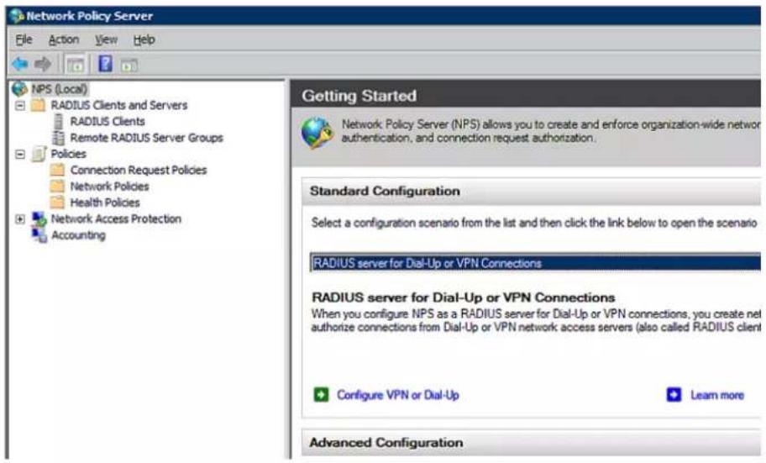Viewport: 766px width, 463px height.
Task: Click the blue arrow icon beside Learn more
Action: click(x=674, y=395)
